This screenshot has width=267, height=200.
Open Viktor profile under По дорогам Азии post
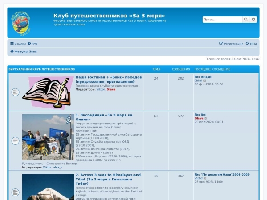click(199, 178)
